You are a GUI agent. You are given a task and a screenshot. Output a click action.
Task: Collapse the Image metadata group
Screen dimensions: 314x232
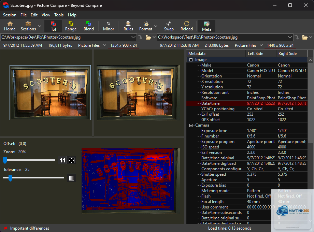pyautogui.click(x=191, y=60)
